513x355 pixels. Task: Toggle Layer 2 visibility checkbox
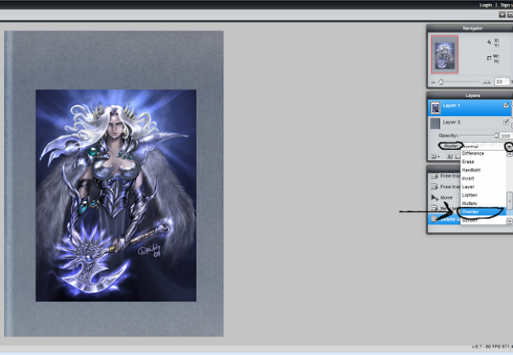506,122
